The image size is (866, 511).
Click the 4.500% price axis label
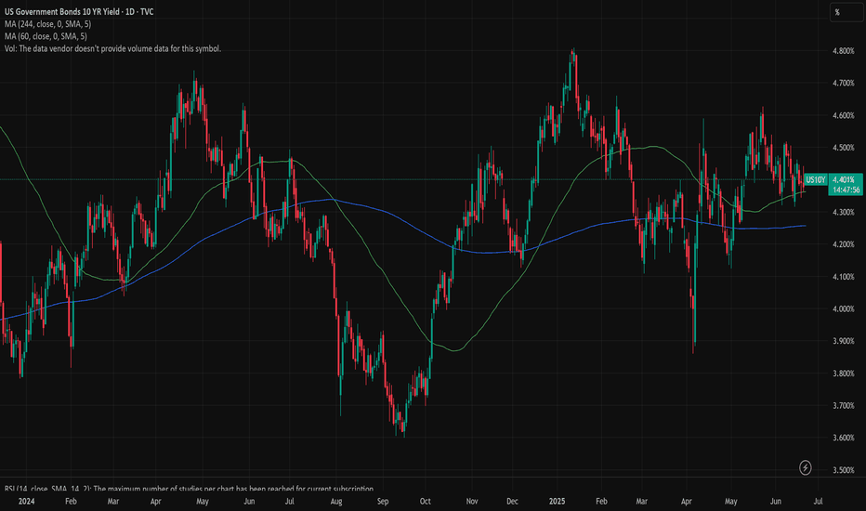844,148
